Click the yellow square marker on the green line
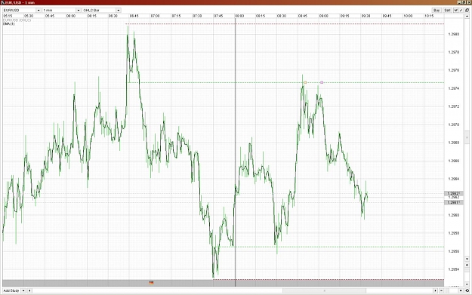 click(305, 82)
